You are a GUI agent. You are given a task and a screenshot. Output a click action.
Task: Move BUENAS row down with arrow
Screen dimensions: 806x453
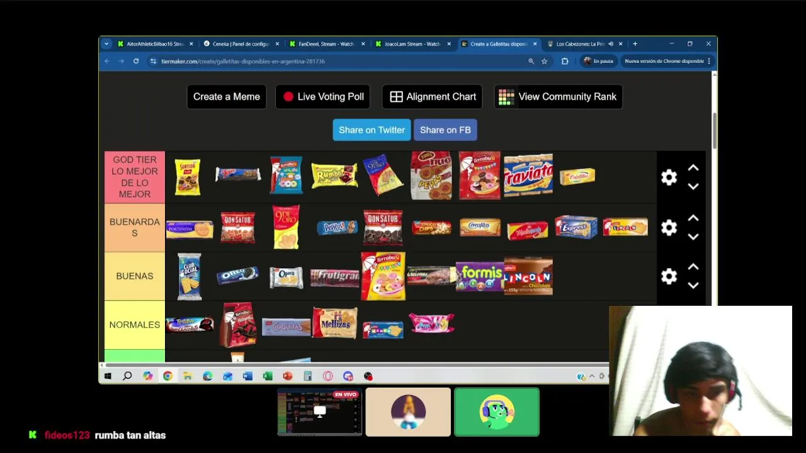pos(693,286)
